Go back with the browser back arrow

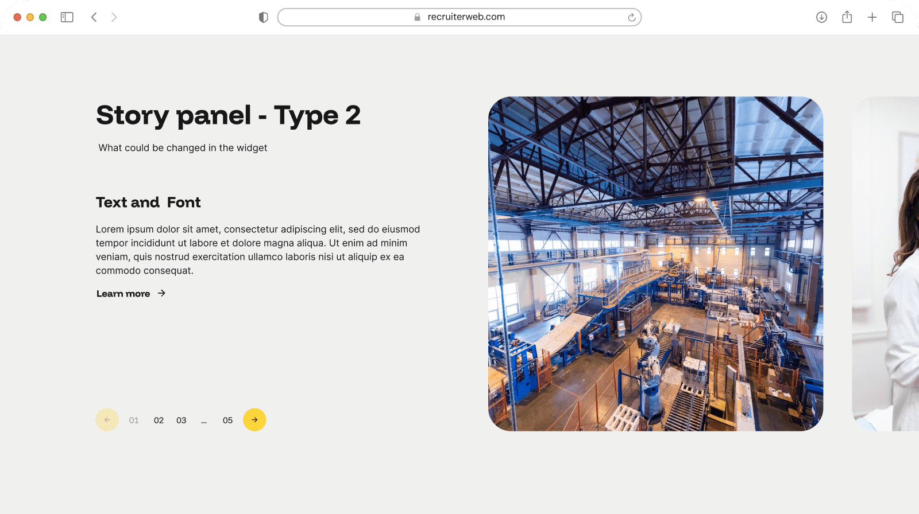click(x=94, y=17)
